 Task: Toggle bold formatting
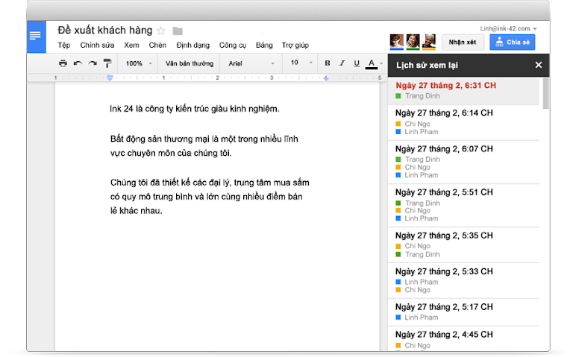tap(328, 63)
